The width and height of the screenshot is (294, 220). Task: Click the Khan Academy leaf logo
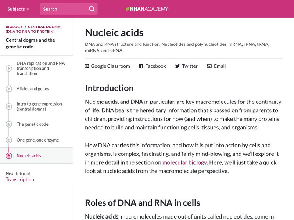(128, 9)
